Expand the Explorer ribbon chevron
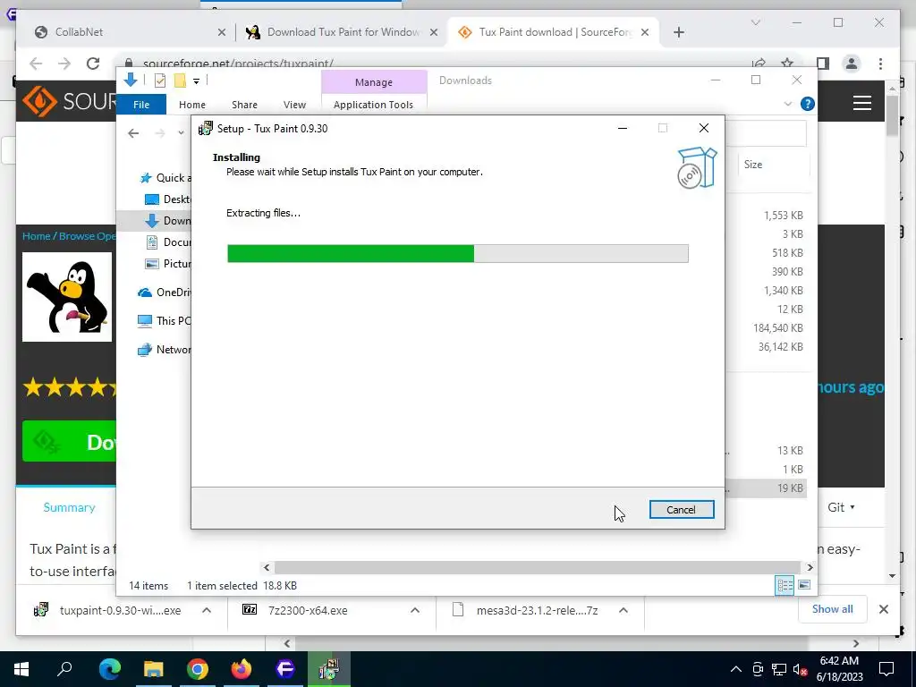 (787, 104)
